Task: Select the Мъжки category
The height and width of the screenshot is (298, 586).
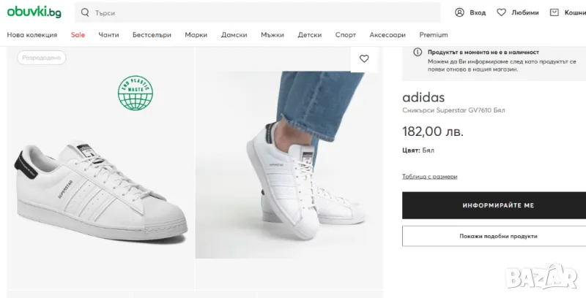Action: point(272,35)
